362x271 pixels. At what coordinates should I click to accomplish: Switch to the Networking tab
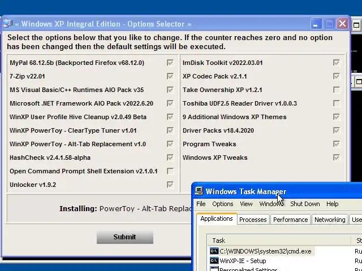point(330,220)
